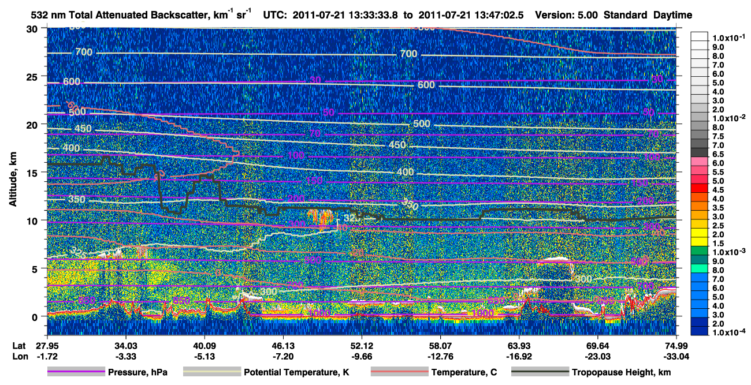This screenshot has width=751, height=385.
Task: Click the 'Lat' row label
Action: pyautogui.click(x=18, y=345)
